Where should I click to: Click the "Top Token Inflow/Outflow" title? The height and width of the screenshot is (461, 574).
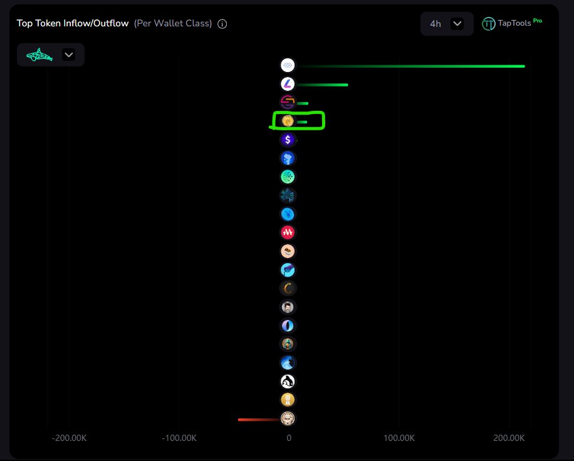pos(73,23)
